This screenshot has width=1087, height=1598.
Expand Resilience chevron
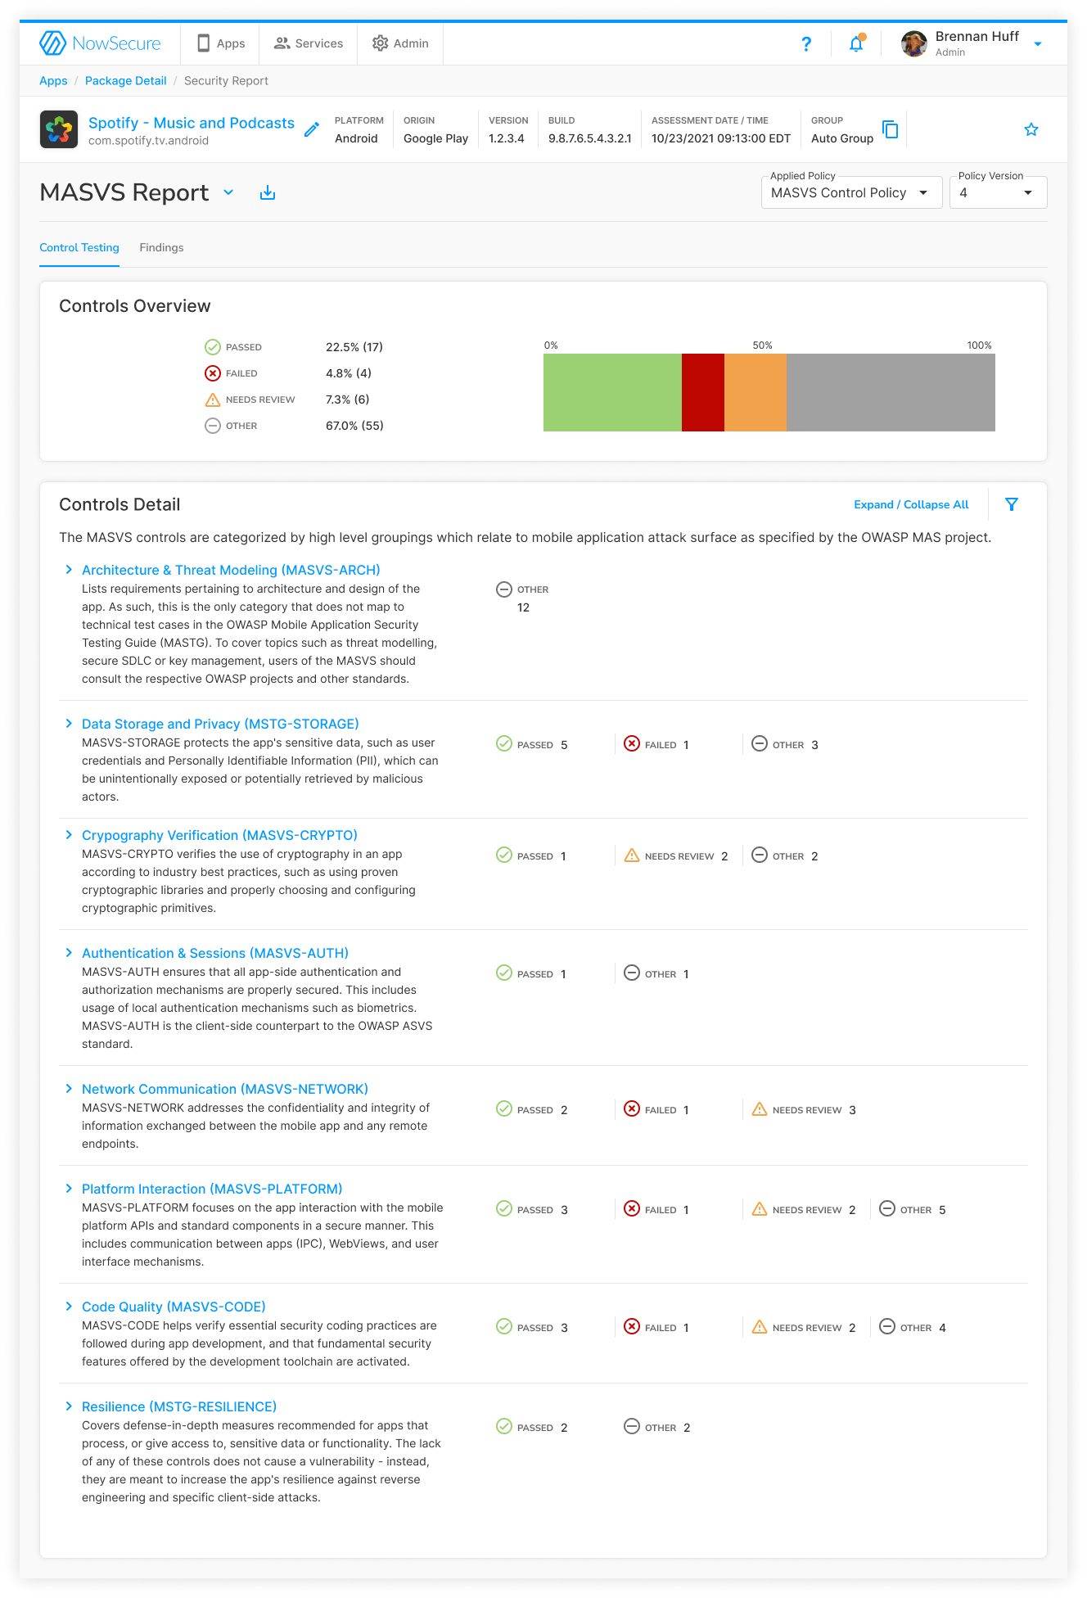pyautogui.click(x=69, y=1406)
